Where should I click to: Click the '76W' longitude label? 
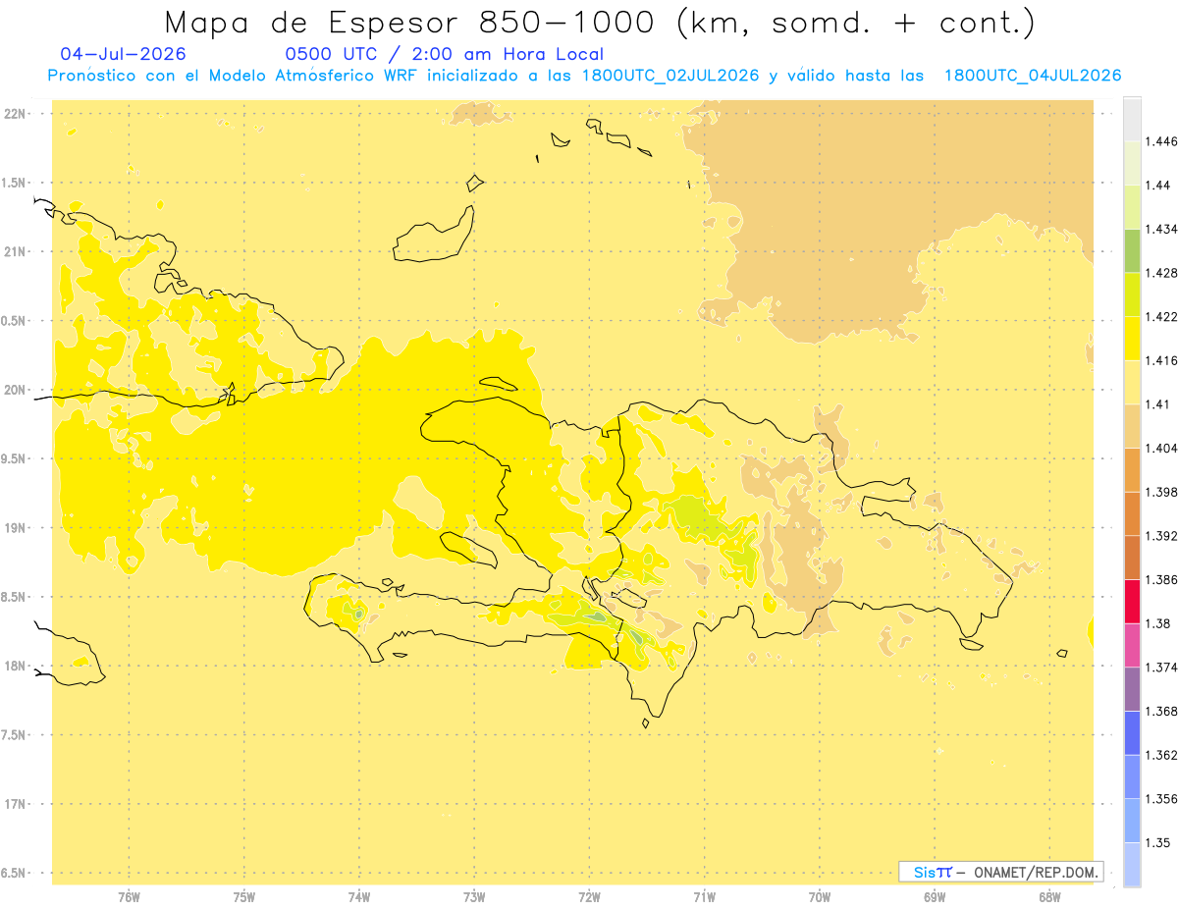[129, 896]
